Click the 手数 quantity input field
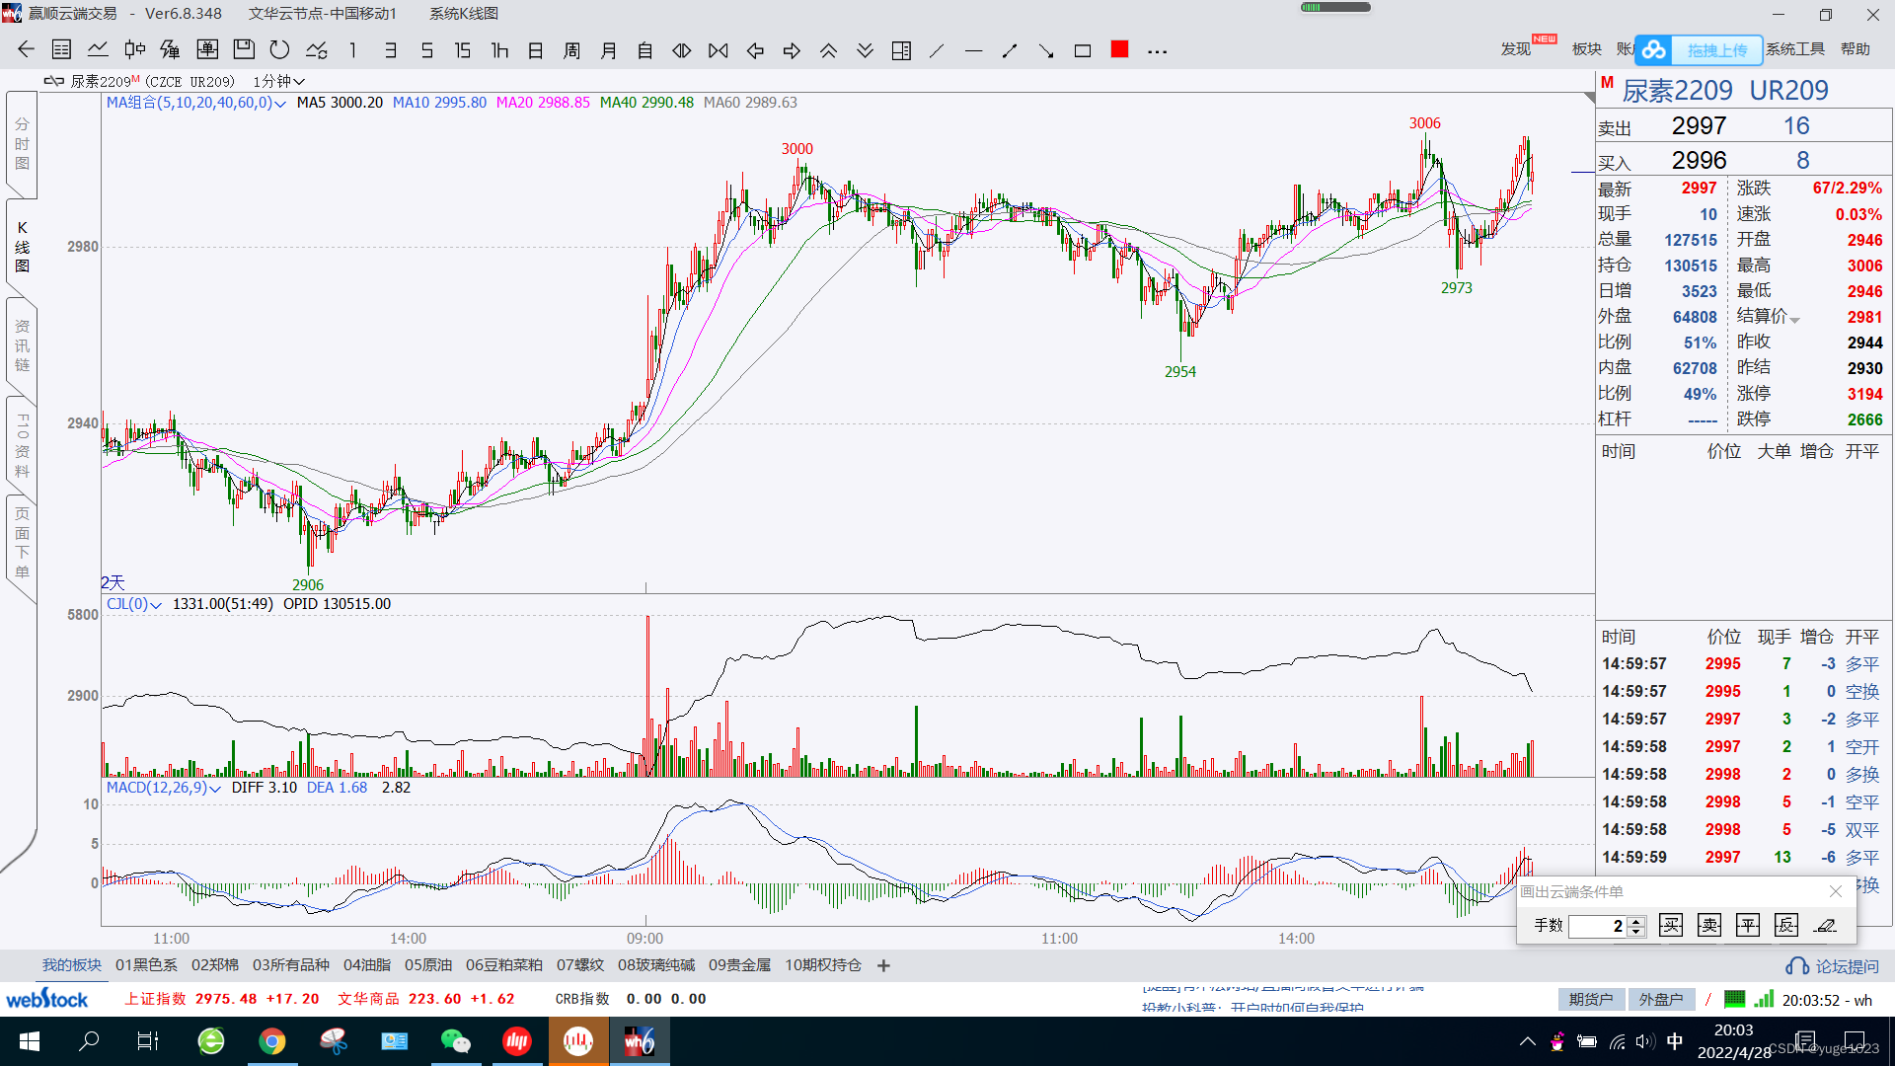1895x1066 pixels. coord(1597,926)
